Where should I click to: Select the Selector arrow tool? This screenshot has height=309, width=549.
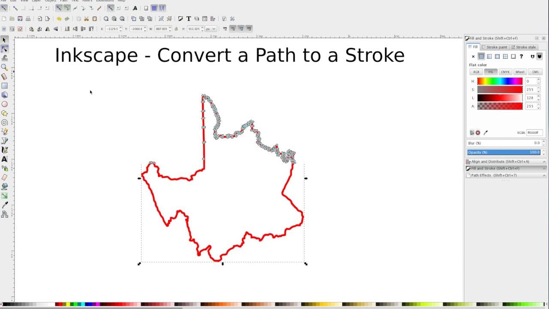4,40
